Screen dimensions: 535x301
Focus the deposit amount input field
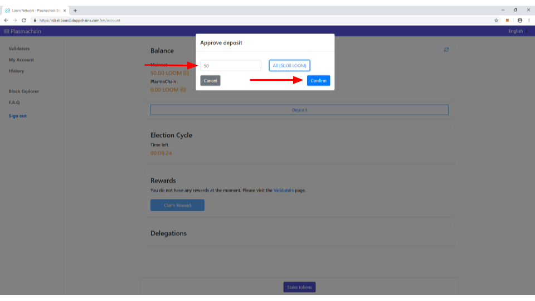(231, 66)
